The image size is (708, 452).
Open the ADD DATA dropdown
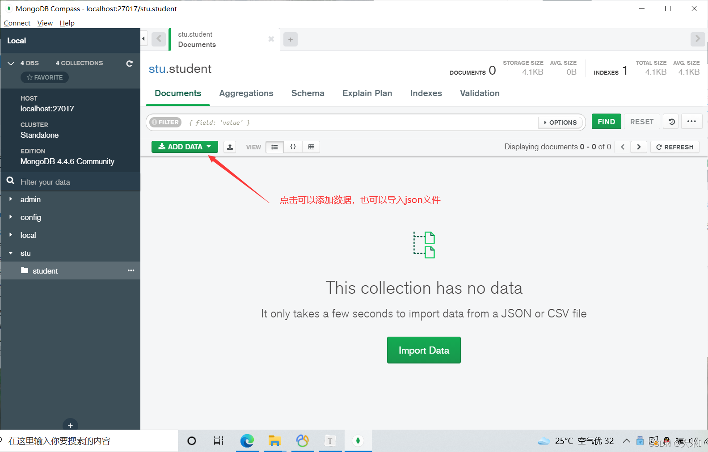pos(185,147)
